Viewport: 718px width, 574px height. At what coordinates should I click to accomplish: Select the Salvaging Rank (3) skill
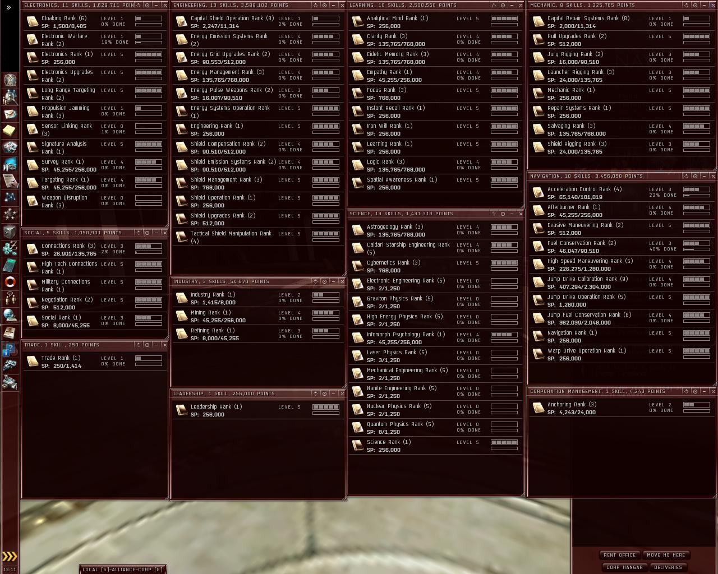(622, 129)
